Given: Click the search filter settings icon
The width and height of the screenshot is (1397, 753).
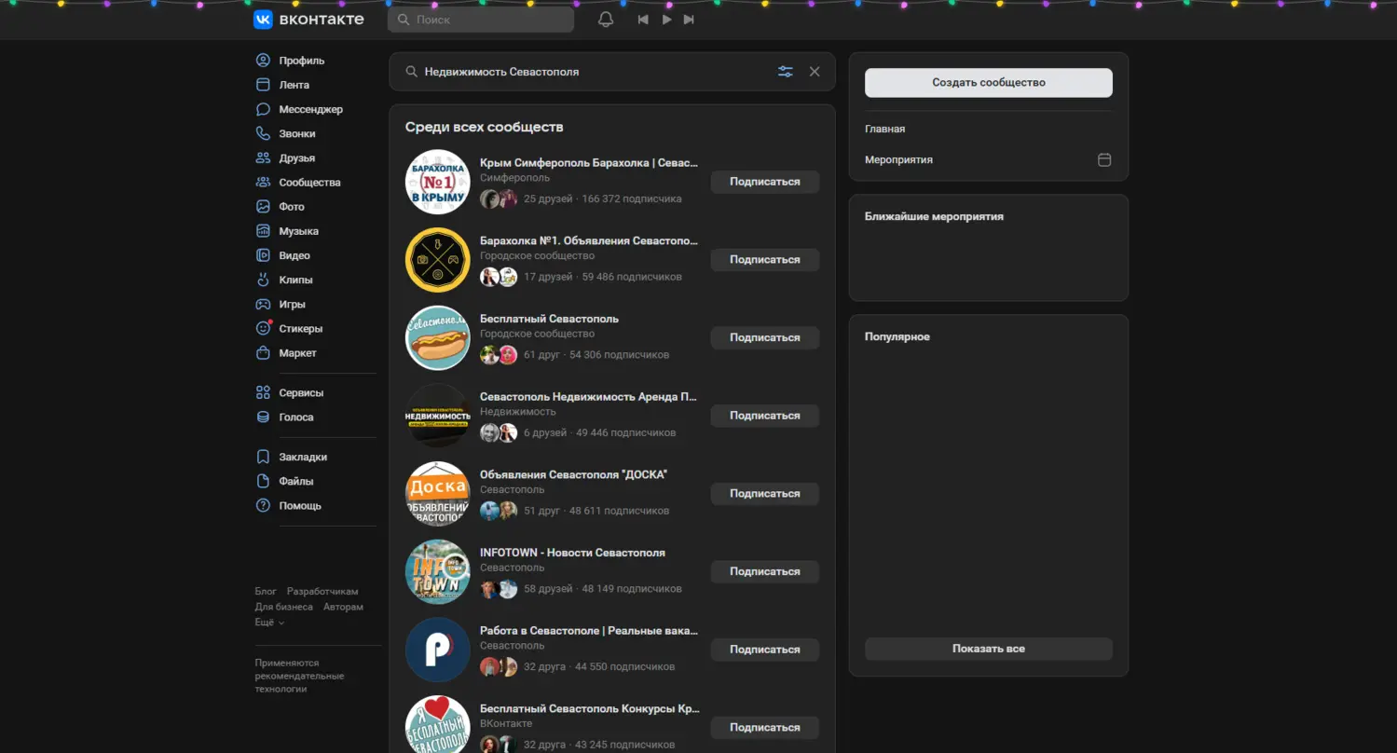Looking at the screenshot, I should tap(786, 72).
